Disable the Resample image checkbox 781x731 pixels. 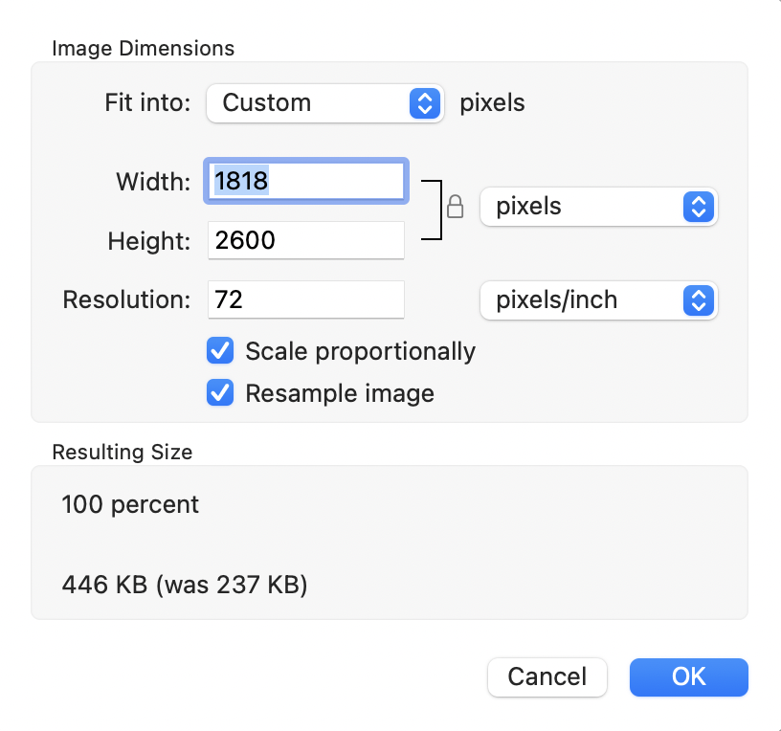click(220, 393)
